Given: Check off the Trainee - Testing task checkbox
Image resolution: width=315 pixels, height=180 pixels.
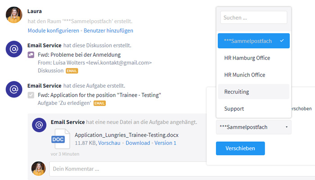Looking at the screenshot, I should pyautogui.click(x=31, y=95).
